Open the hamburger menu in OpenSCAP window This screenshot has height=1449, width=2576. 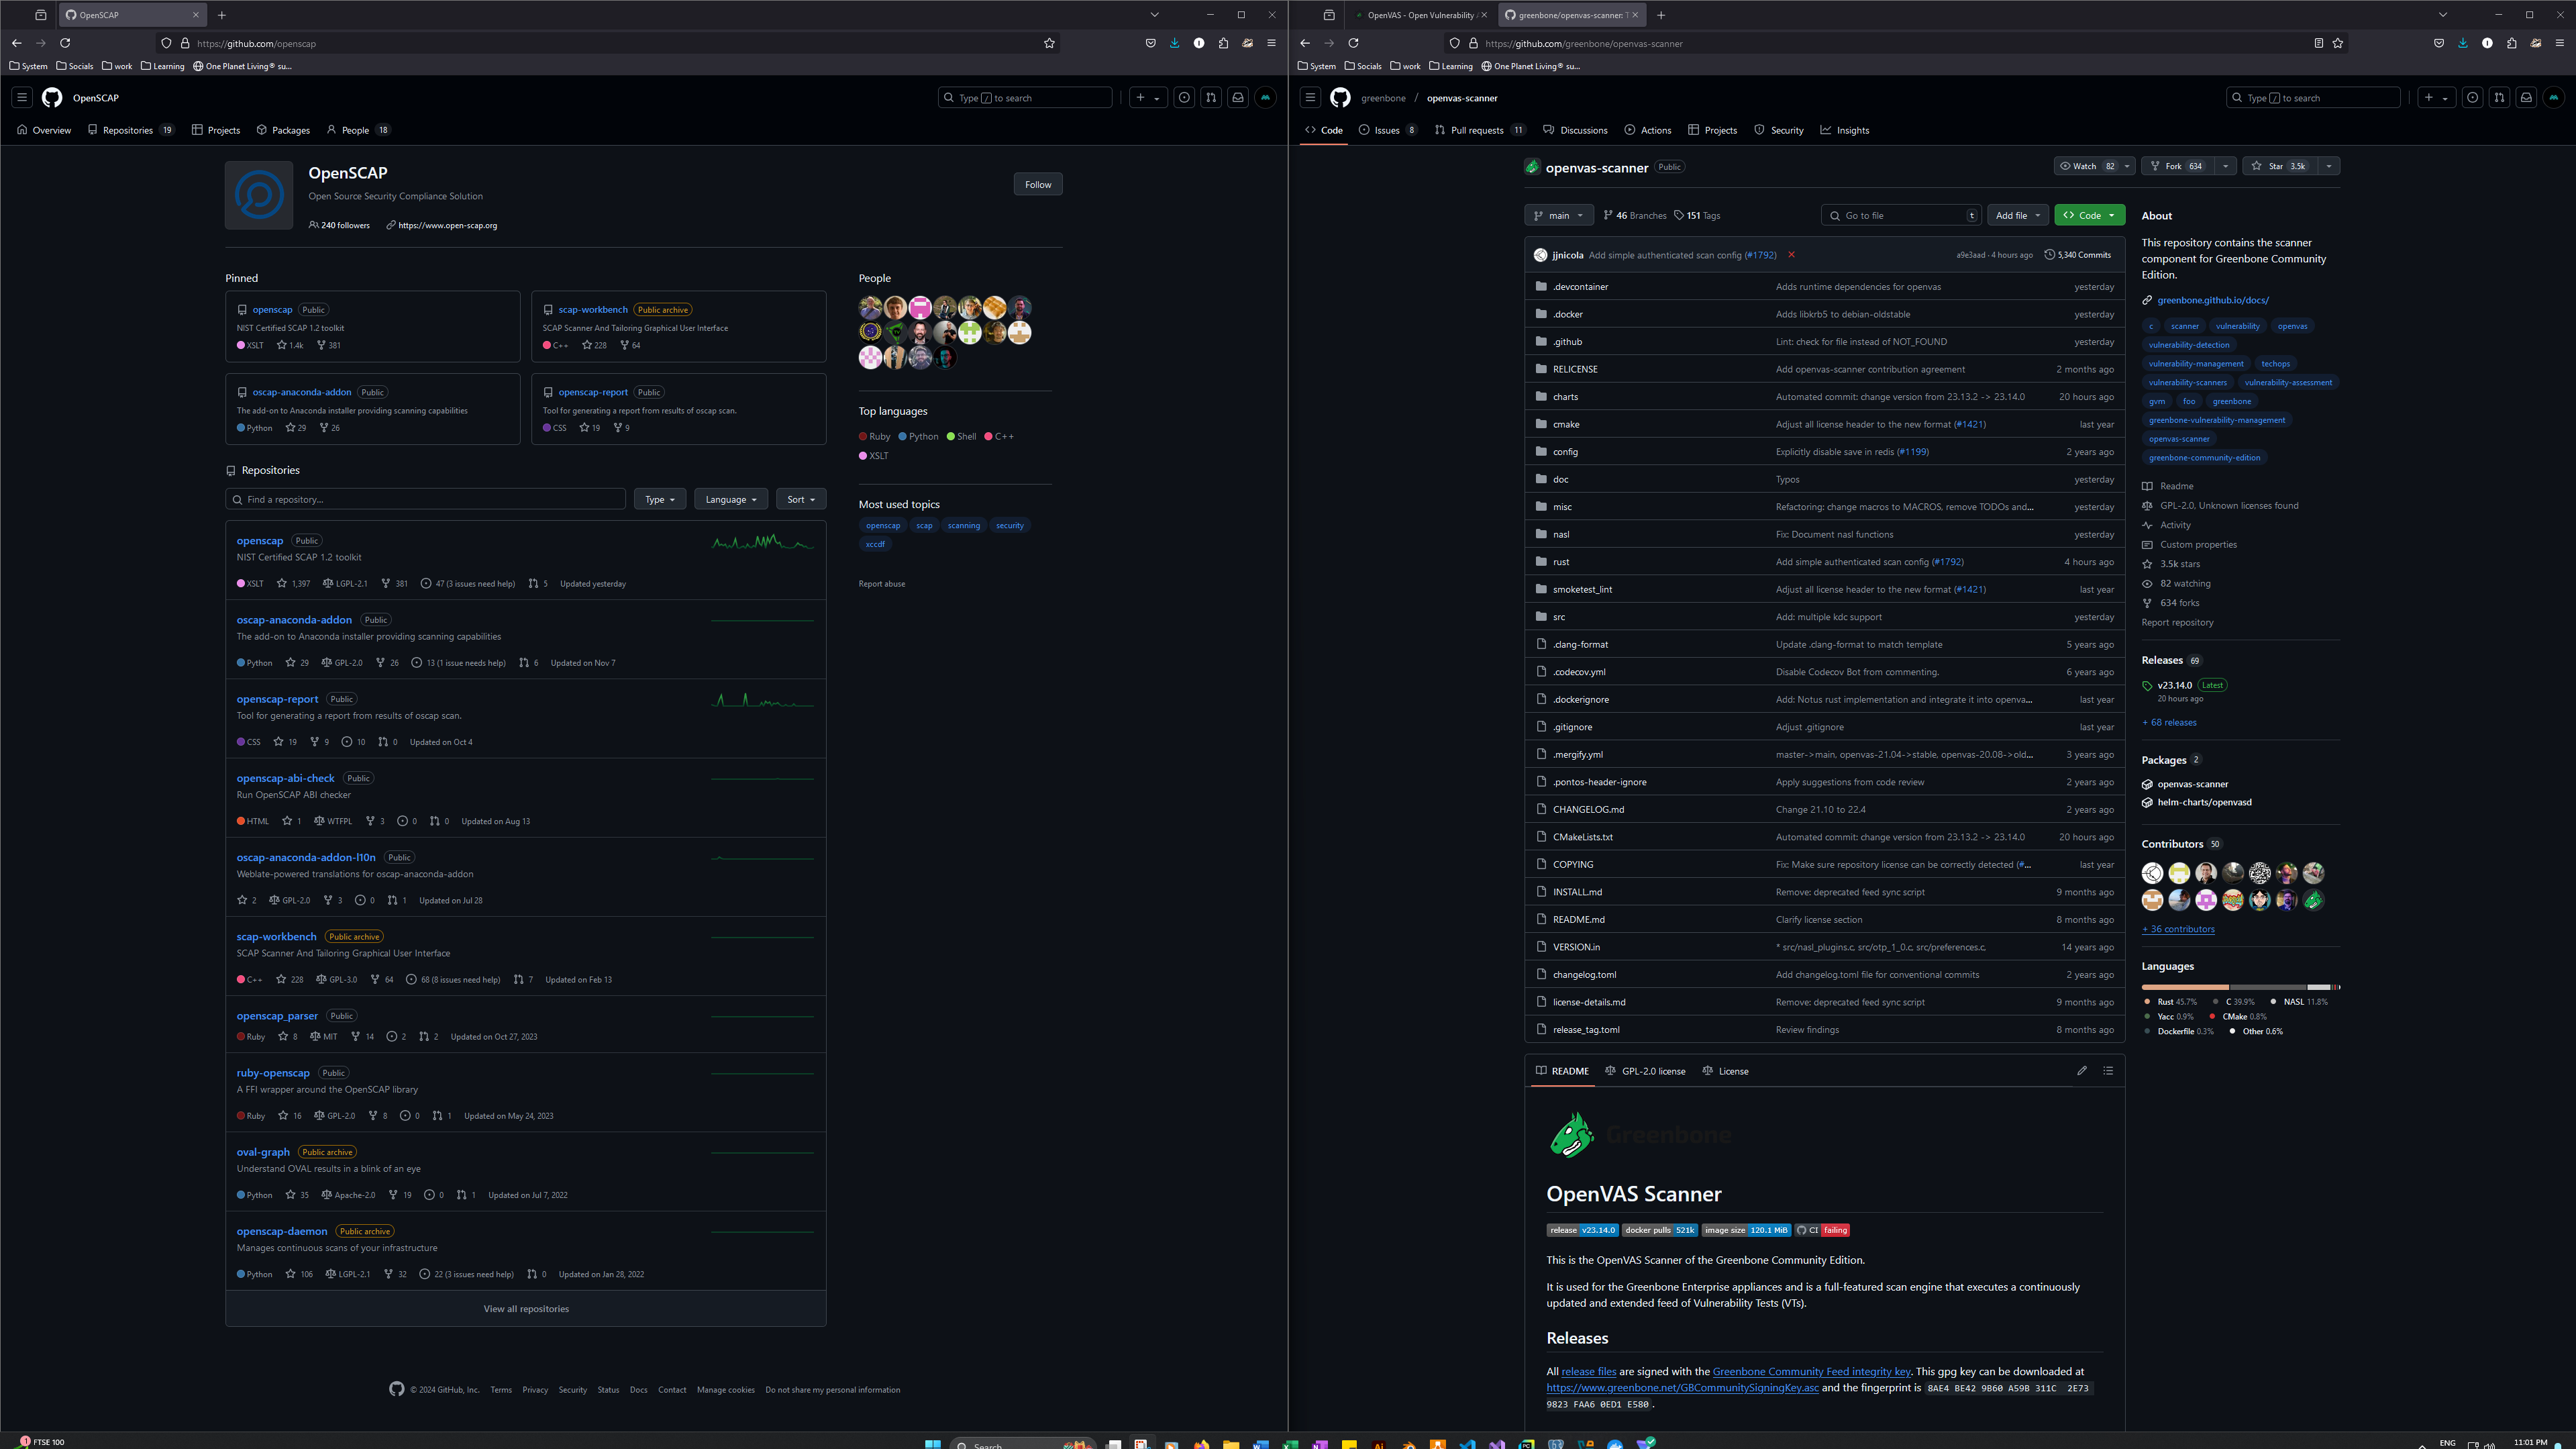(x=21, y=97)
